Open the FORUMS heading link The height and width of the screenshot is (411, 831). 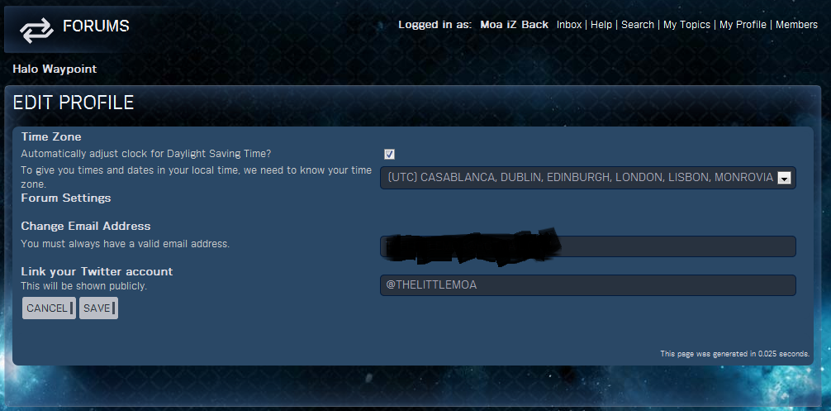coord(96,26)
